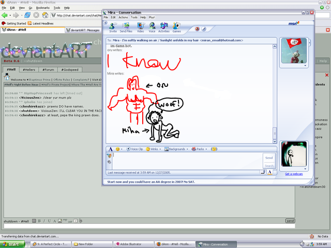The image size is (331, 248).
Task: Click the gray globe icon beside the input
Action: [109, 162]
